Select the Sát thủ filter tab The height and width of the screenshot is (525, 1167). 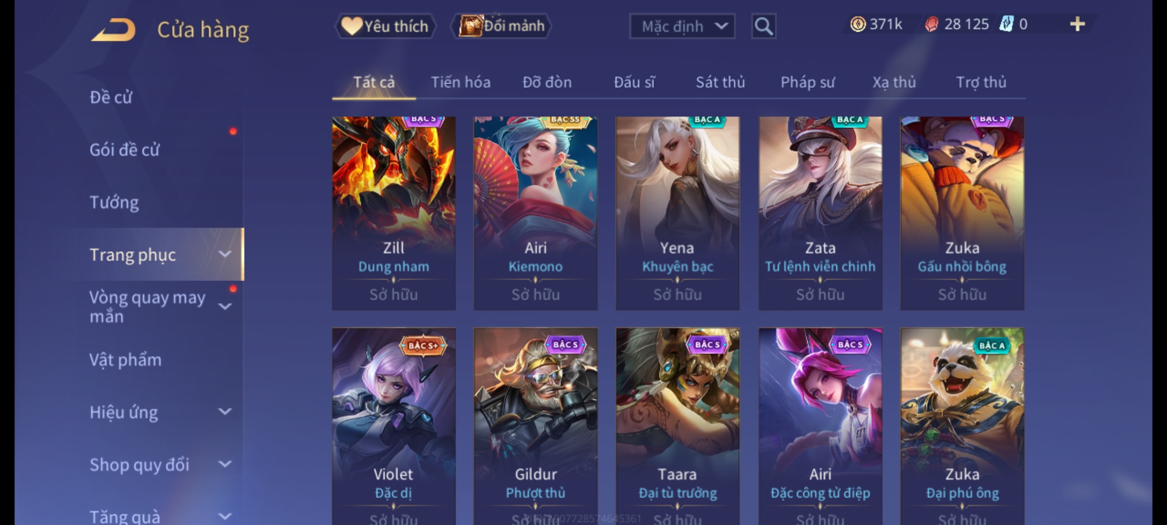click(720, 82)
